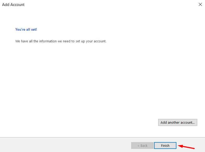Click the ellipsis on Add another account
Screen dimensions: 205x152
193,123
